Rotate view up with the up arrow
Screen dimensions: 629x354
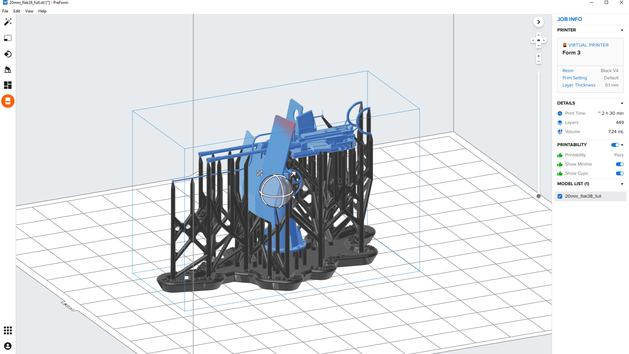tap(539, 35)
